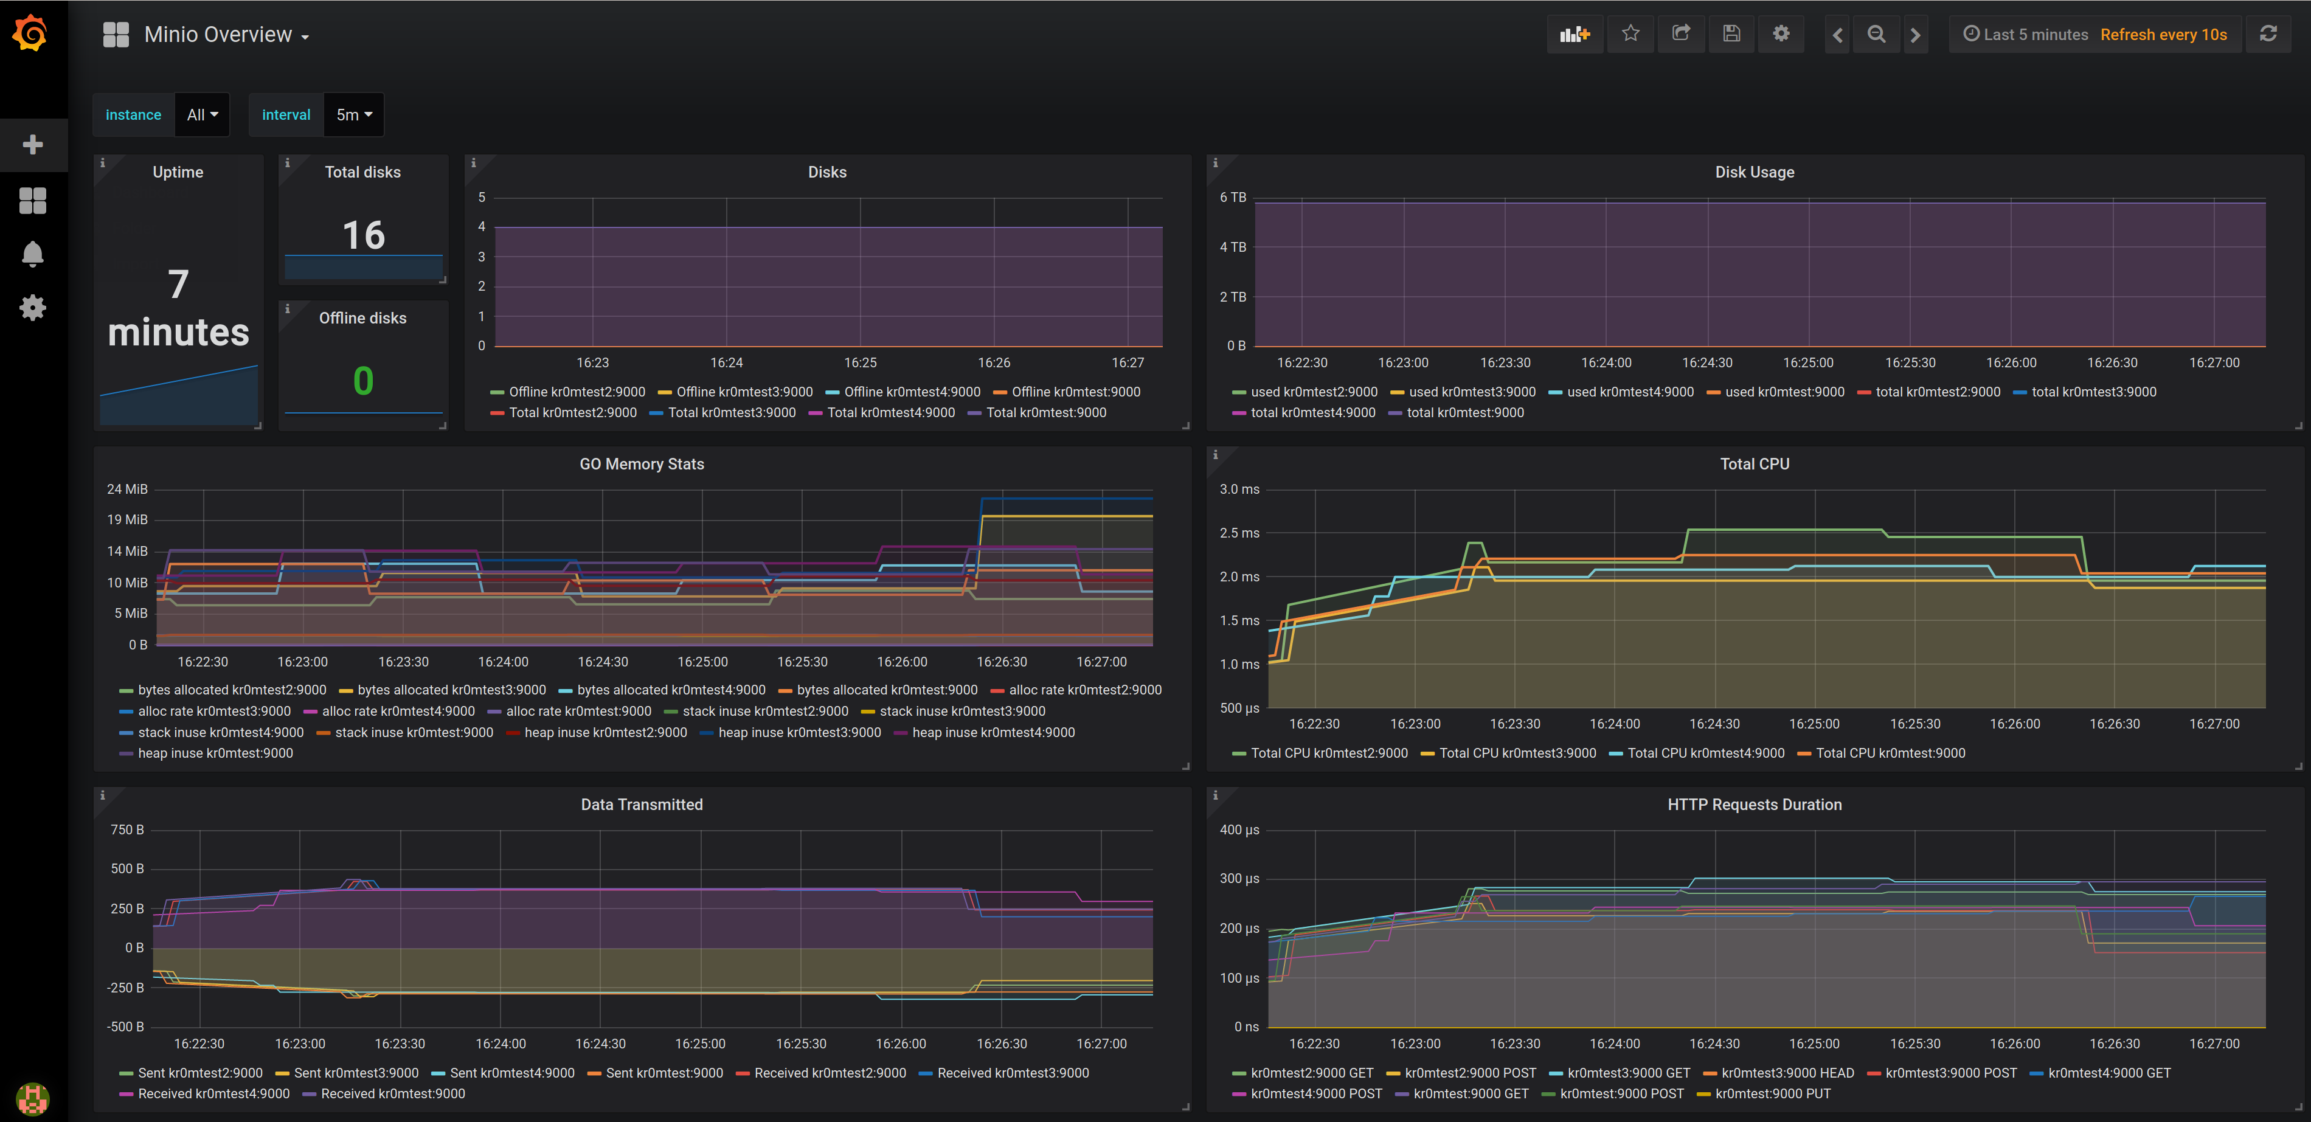Open the HTTP Requests Duration panel title menu
2311x1122 pixels.
(1754, 805)
